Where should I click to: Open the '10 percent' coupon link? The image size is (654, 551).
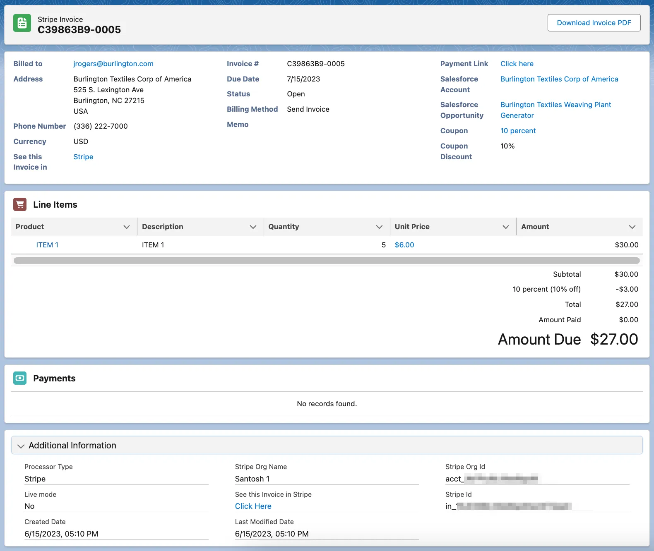pyautogui.click(x=518, y=131)
